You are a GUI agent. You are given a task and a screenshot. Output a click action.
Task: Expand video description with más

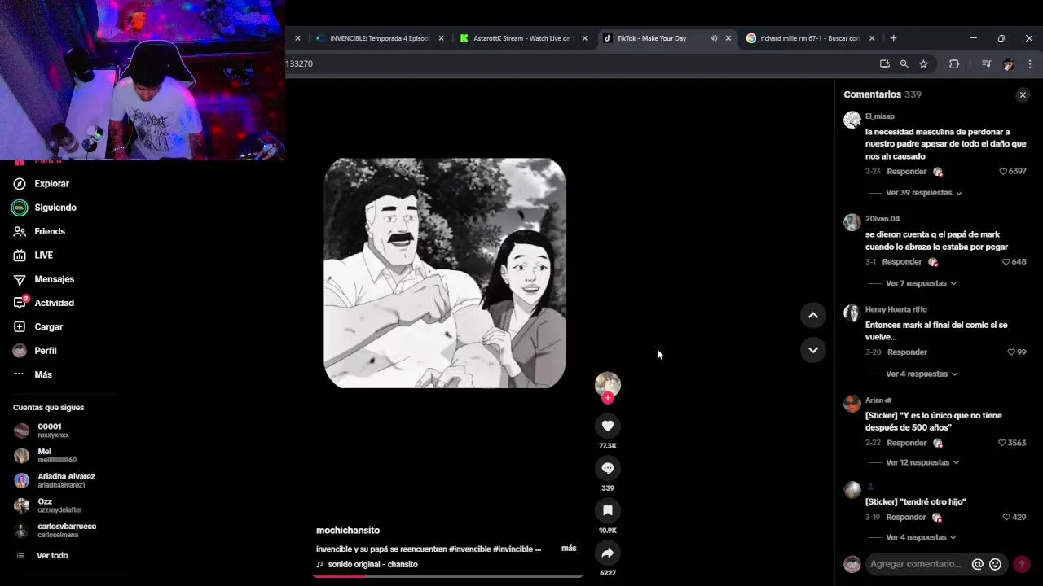(569, 549)
